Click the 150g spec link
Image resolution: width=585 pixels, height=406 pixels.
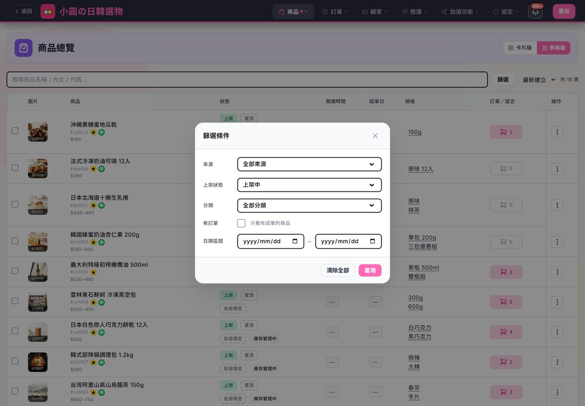(415, 132)
